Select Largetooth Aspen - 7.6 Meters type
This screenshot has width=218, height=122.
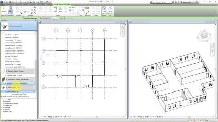[x=14, y=51]
